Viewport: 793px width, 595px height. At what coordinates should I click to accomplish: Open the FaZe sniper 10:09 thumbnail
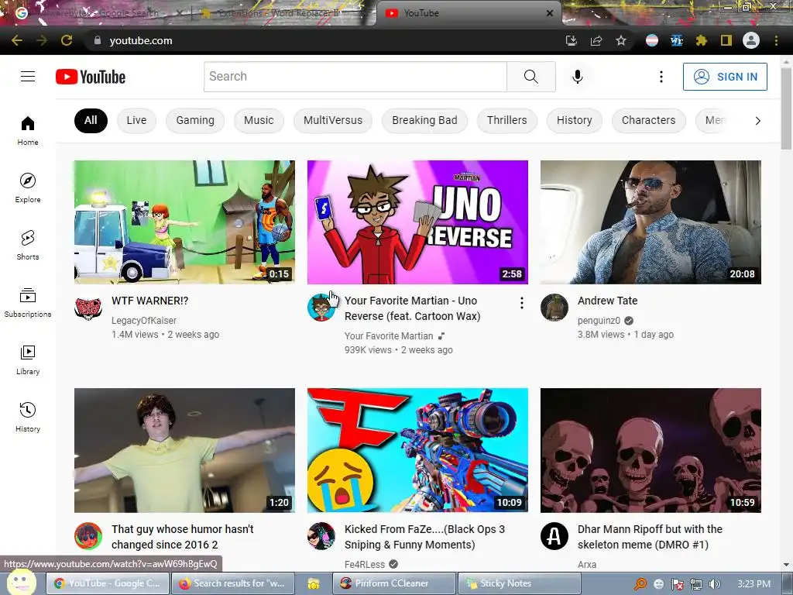(x=417, y=450)
